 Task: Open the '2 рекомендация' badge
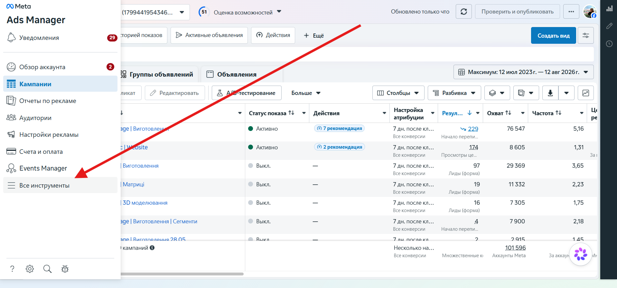click(x=339, y=147)
